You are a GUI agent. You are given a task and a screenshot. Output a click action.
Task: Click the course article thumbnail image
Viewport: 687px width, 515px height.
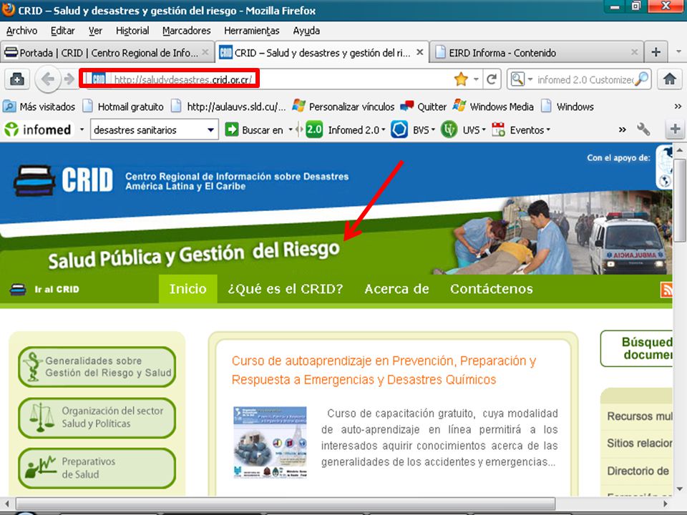pyautogui.click(x=270, y=442)
